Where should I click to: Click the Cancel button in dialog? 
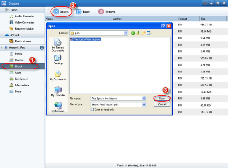click(162, 104)
